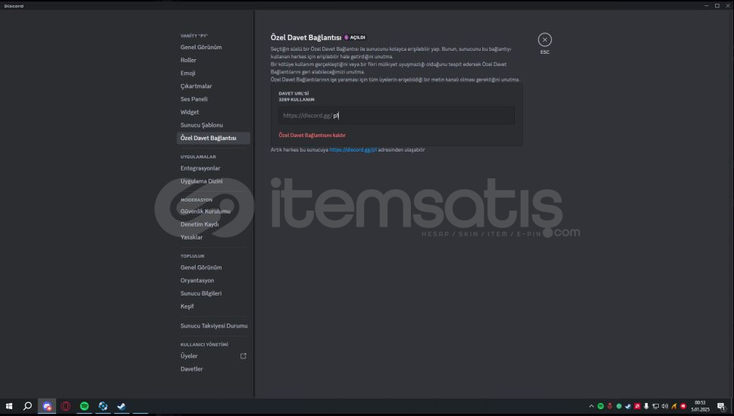Open Genel Görünüm under Vanity section
Screen dimensions: 734x416
click(x=201, y=47)
